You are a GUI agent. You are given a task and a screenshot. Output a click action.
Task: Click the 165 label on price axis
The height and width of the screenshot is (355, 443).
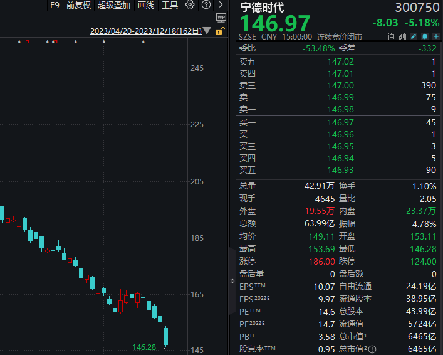coord(197,295)
